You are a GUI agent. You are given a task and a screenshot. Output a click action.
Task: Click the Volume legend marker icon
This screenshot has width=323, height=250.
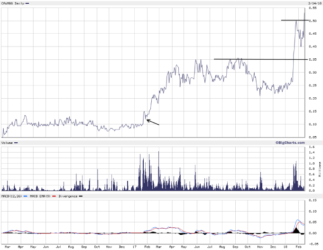point(16,143)
